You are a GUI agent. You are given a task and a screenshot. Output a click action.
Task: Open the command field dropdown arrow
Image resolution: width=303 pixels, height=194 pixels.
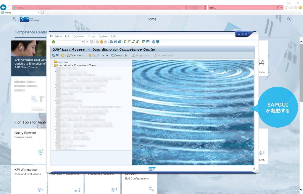pos(83,42)
